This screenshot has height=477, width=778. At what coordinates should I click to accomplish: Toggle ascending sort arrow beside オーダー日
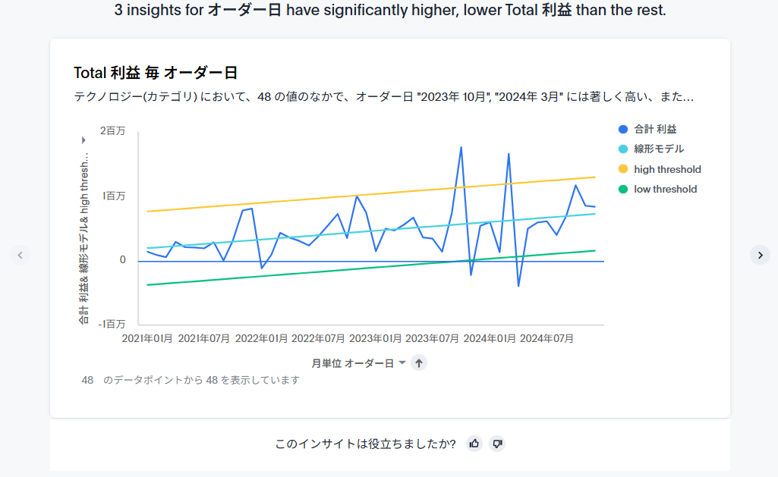pos(419,363)
